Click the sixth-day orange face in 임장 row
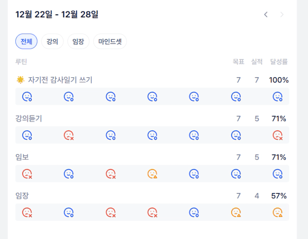This screenshot has height=239, width=308. pos(236,213)
